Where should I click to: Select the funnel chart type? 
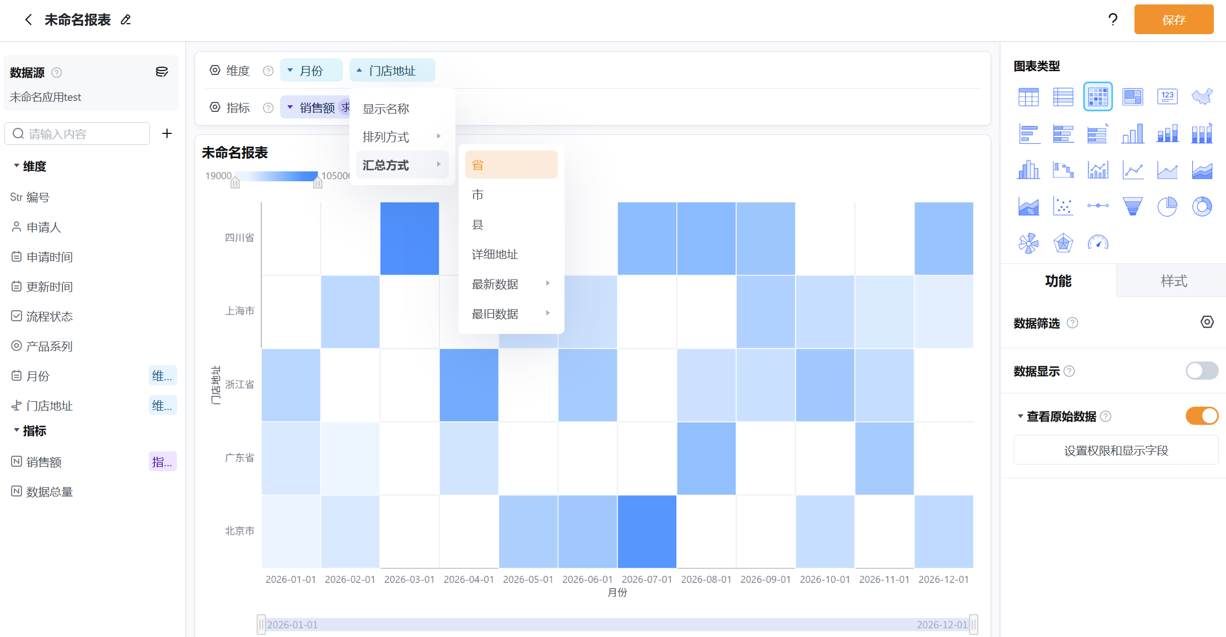click(x=1133, y=207)
